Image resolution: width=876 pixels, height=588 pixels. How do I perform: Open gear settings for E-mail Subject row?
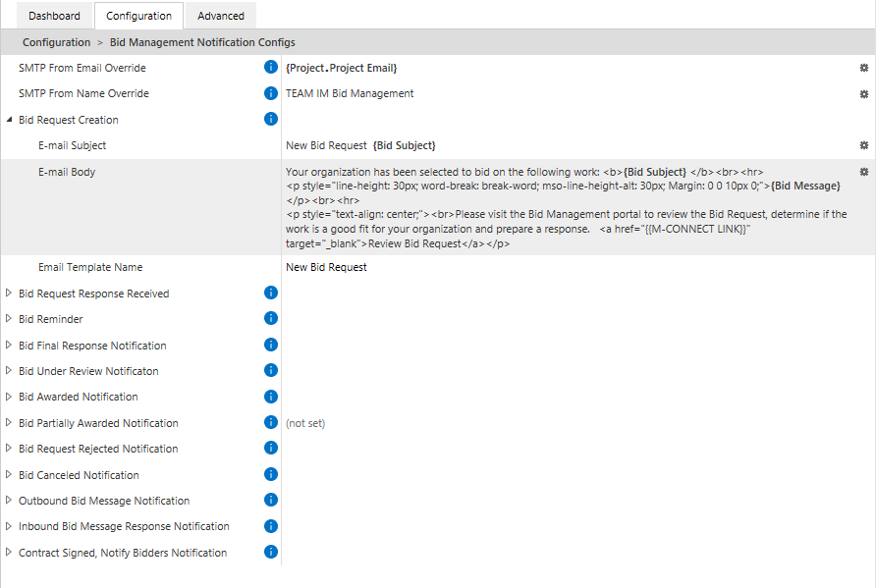tap(864, 145)
